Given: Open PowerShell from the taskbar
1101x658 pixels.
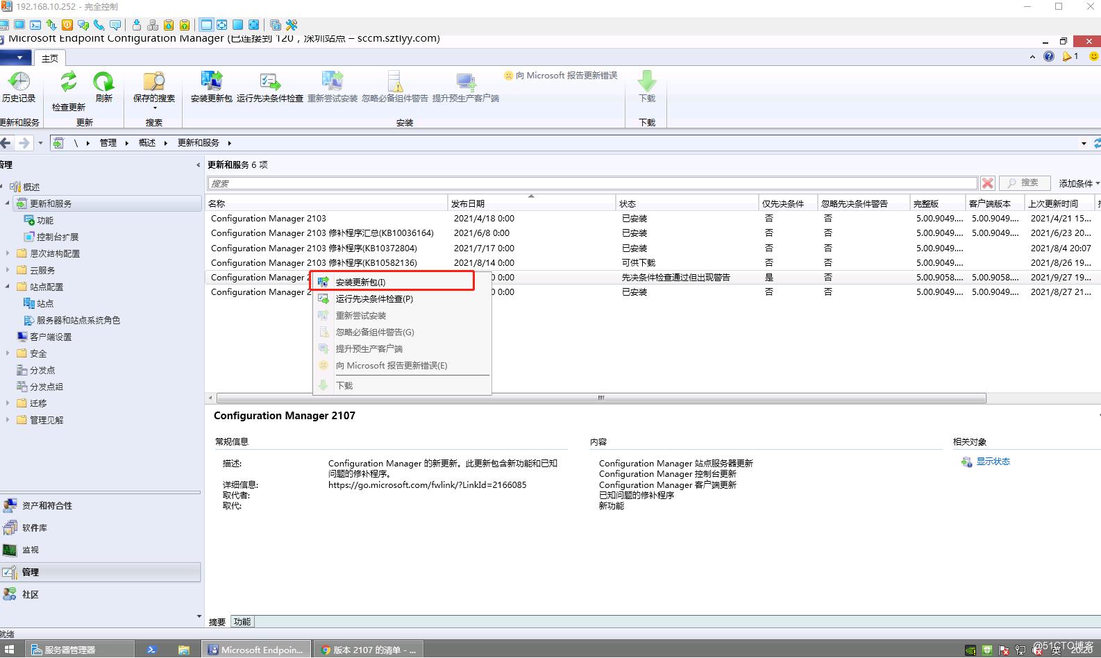Looking at the screenshot, I should coord(151,650).
